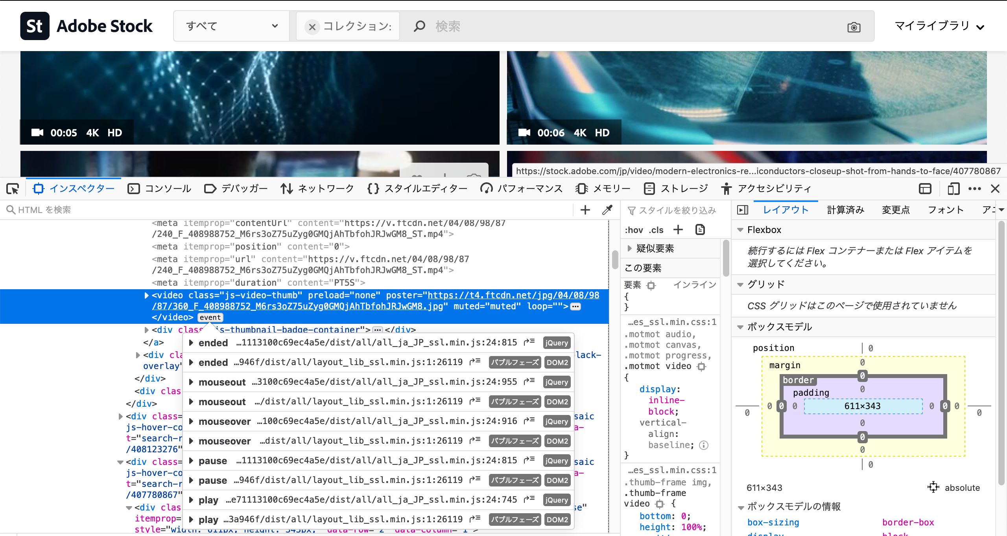Click the camera visual search icon

854,27
